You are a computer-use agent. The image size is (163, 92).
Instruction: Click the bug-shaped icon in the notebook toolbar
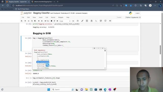[92, 21]
